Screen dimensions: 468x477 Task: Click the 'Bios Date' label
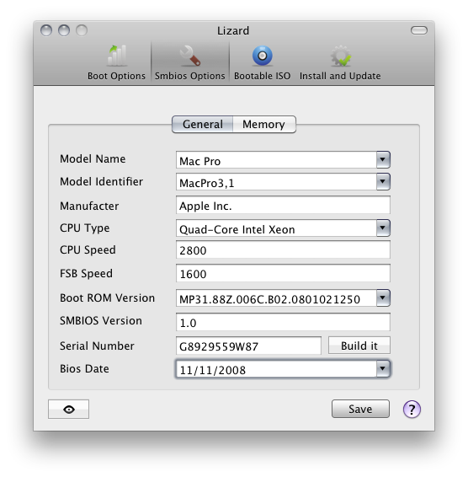[x=84, y=368]
